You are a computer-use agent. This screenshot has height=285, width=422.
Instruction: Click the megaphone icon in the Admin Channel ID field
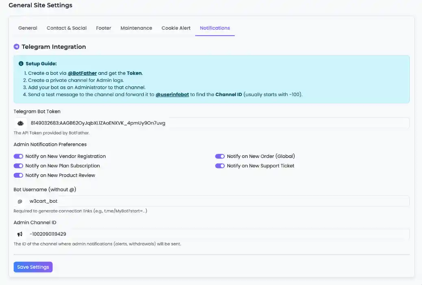[x=20, y=234]
